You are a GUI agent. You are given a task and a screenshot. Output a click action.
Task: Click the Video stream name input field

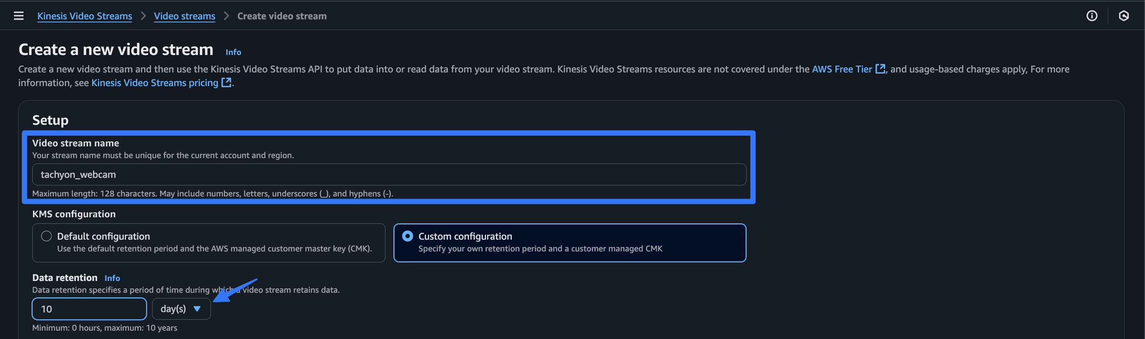coord(388,174)
